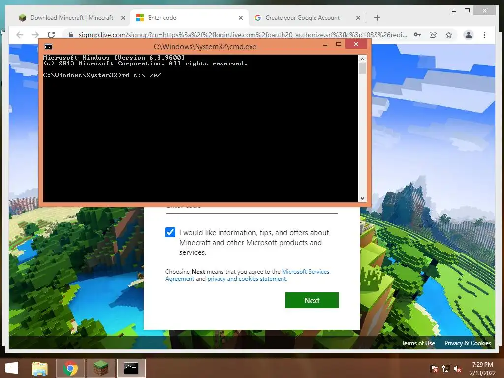This screenshot has width=504, height=378.
Task: View site lock security info
Action: 71,35
